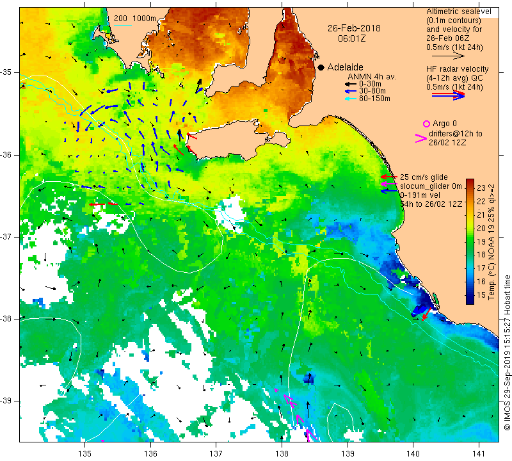Click the black Adelaide city marker dot
Viewport: 512px width, 461px height.
click(x=321, y=67)
